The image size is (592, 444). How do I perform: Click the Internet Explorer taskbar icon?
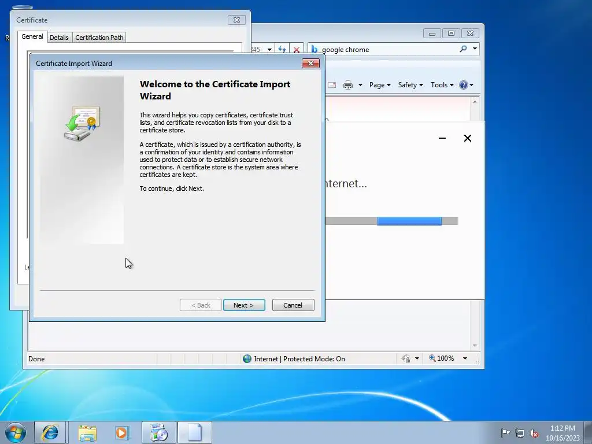(50, 432)
